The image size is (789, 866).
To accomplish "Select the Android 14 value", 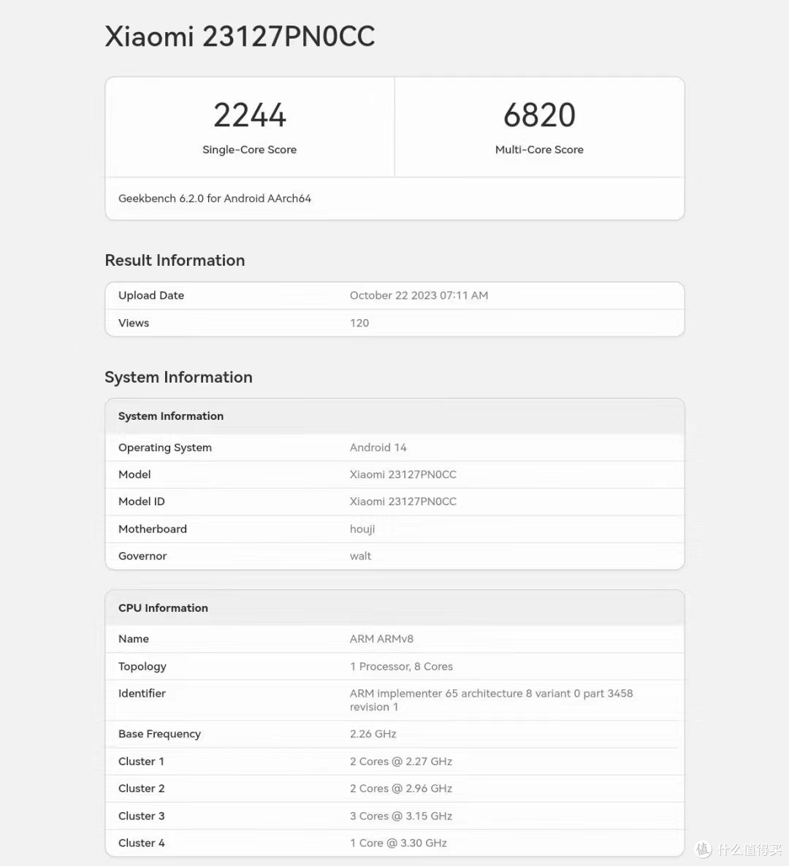I will coord(378,448).
